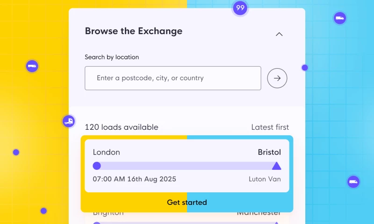The width and height of the screenshot is (374, 224).
Task: Click the Bristol destination label
Action: point(269,152)
